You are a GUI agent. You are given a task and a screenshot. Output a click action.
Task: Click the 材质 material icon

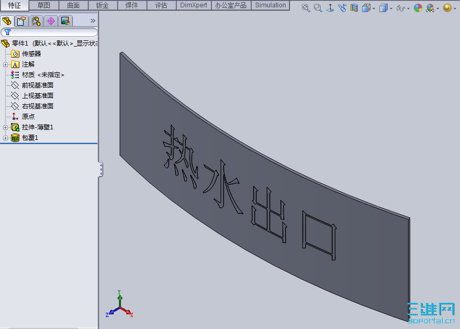click(x=15, y=75)
